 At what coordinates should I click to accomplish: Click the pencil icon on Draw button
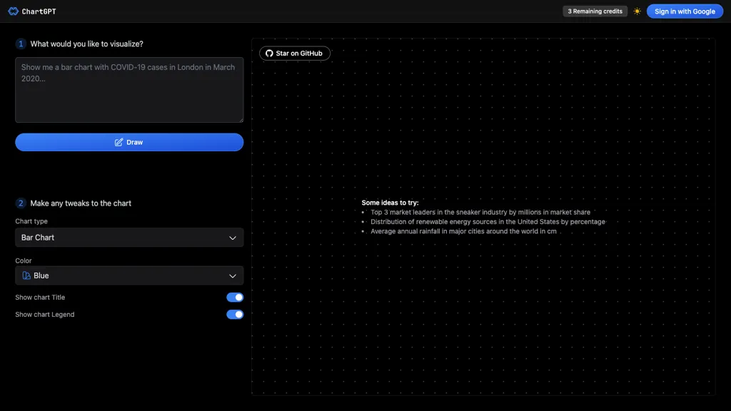[119, 142]
